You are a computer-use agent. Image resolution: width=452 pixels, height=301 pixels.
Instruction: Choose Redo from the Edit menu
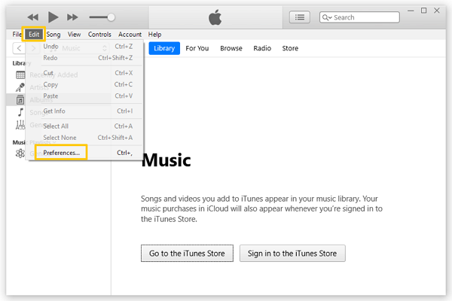pyautogui.click(x=84, y=58)
